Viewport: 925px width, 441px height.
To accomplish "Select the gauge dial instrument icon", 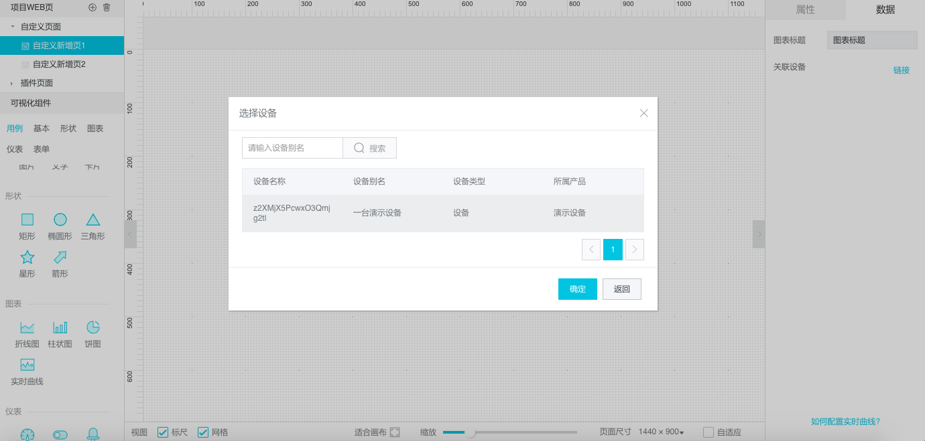I will [27, 435].
